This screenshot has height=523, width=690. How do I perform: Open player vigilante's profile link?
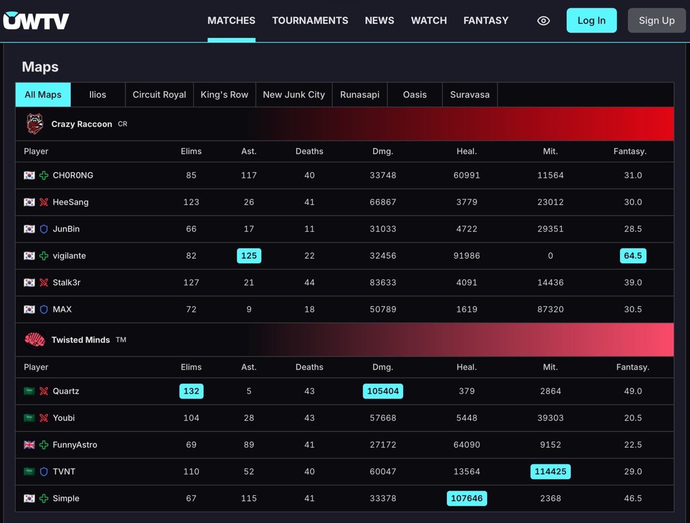click(69, 256)
